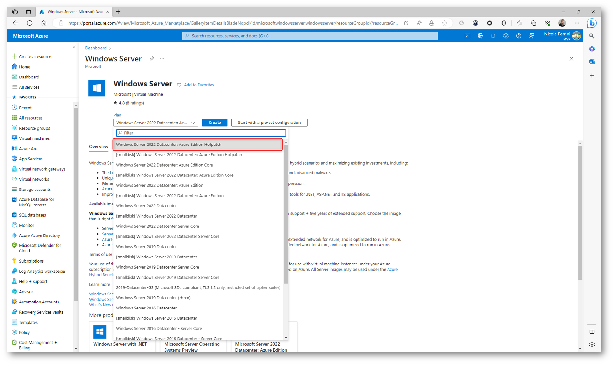Open Virtual machines from favorites

[34, 138]
